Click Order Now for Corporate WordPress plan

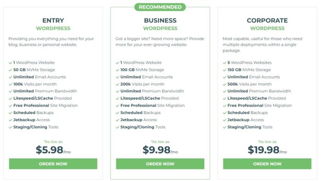[x=267, y=164]
